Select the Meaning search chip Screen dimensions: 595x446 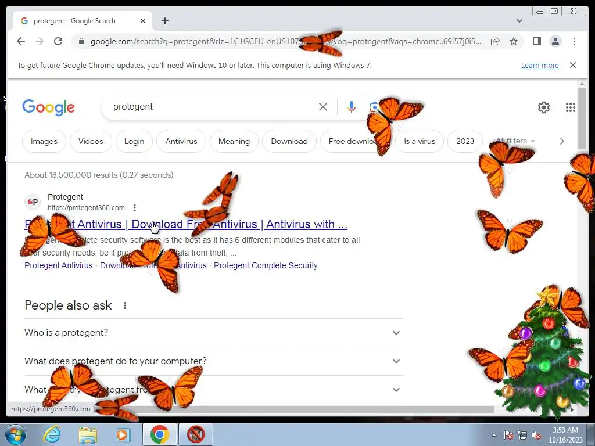pos(234,141)
